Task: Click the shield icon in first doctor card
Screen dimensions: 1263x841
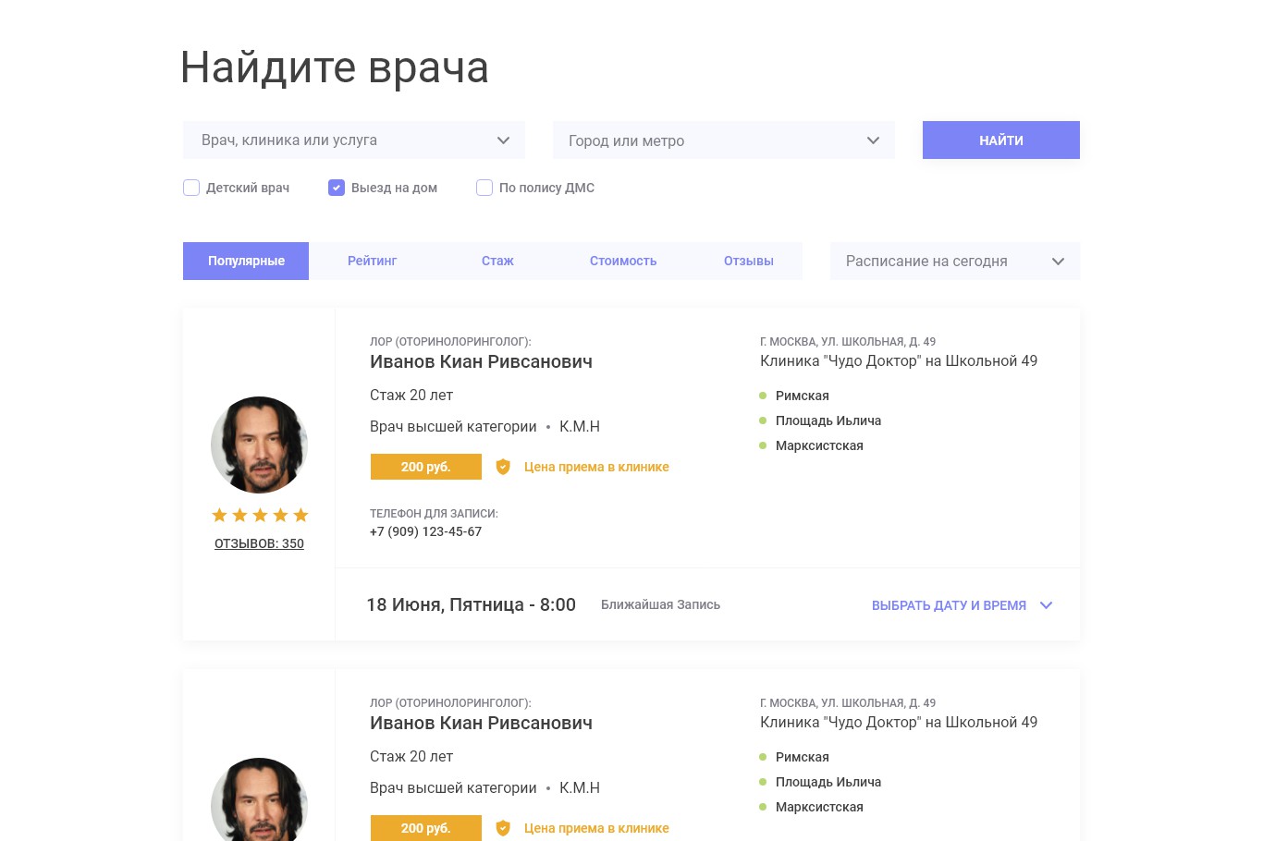Action: 503,467
